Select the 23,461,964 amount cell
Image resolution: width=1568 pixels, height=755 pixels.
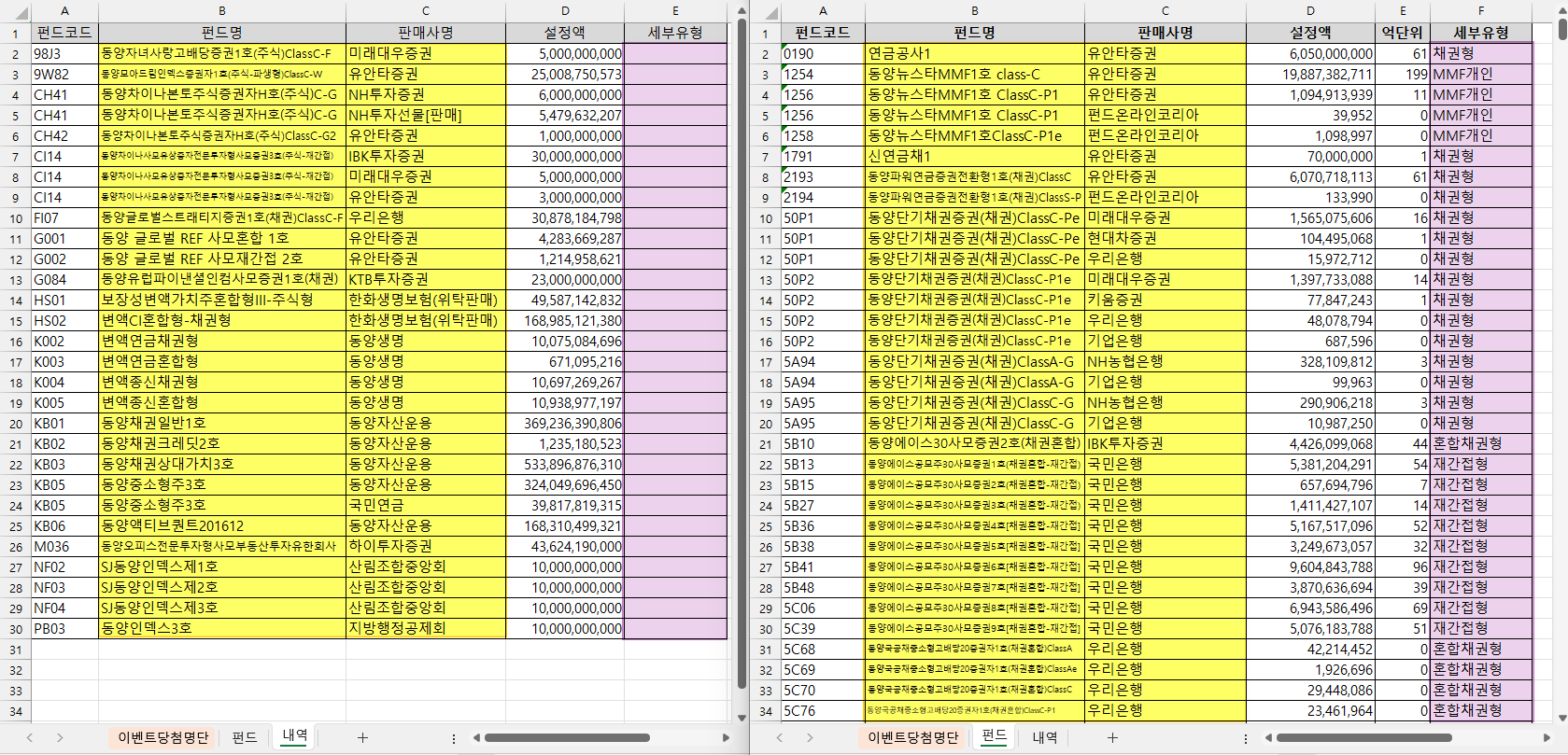coord(1310,711)
